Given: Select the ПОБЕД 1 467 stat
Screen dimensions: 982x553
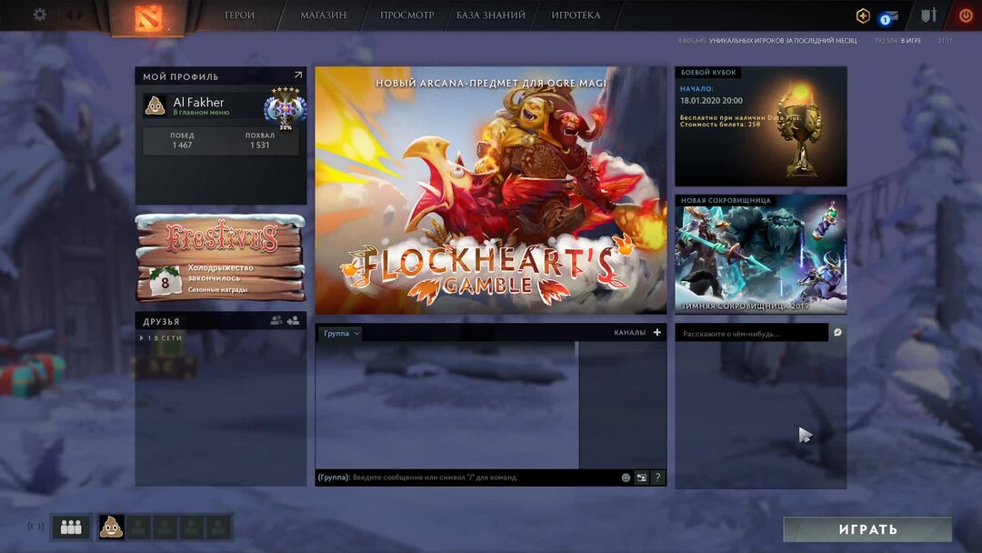Looking at the screenshot, I should click(182, 140).
